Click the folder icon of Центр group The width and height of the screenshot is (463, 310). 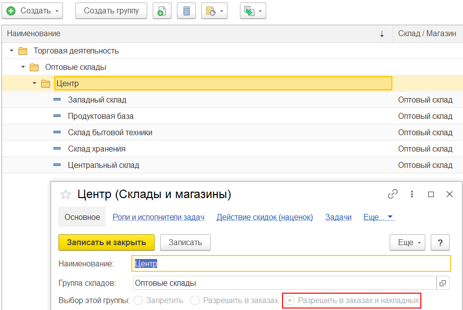coord(46,84)
